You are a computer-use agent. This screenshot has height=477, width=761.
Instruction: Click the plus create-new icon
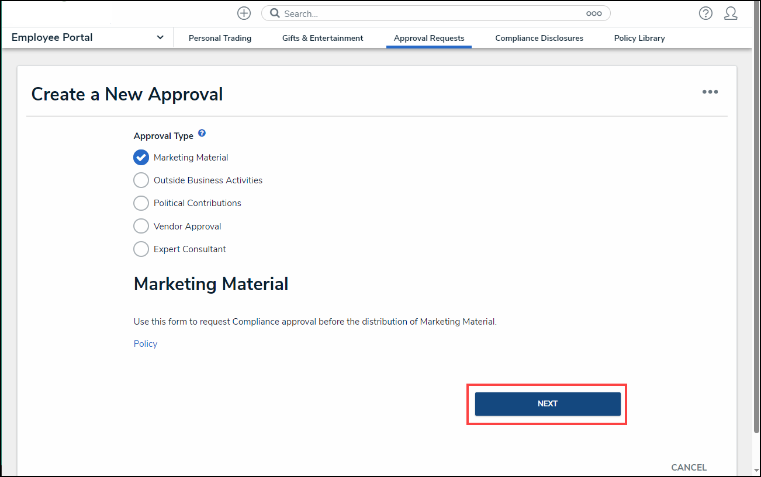coord(244,13)
